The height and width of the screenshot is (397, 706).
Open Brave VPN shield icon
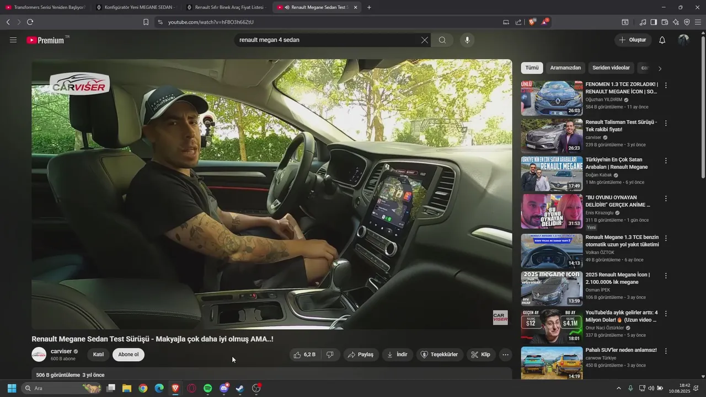click(687, 22)
